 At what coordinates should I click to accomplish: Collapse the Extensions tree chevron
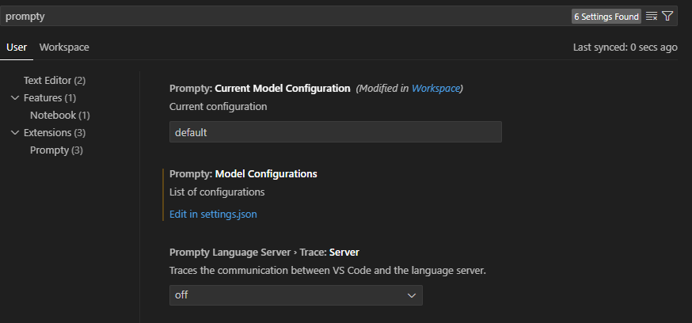point(16,132)
